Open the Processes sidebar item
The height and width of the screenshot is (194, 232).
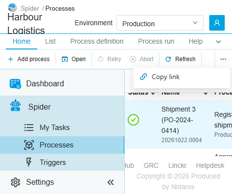point(62,145)
